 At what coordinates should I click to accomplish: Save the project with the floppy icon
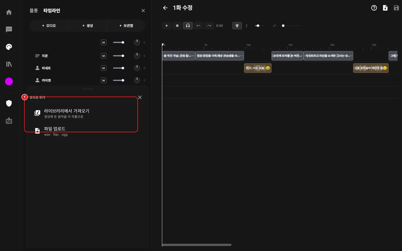(x=396, y=8)
